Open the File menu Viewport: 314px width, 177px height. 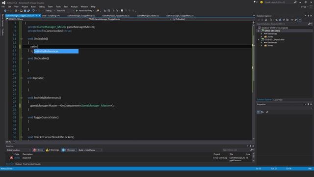[x=3, y=6]
